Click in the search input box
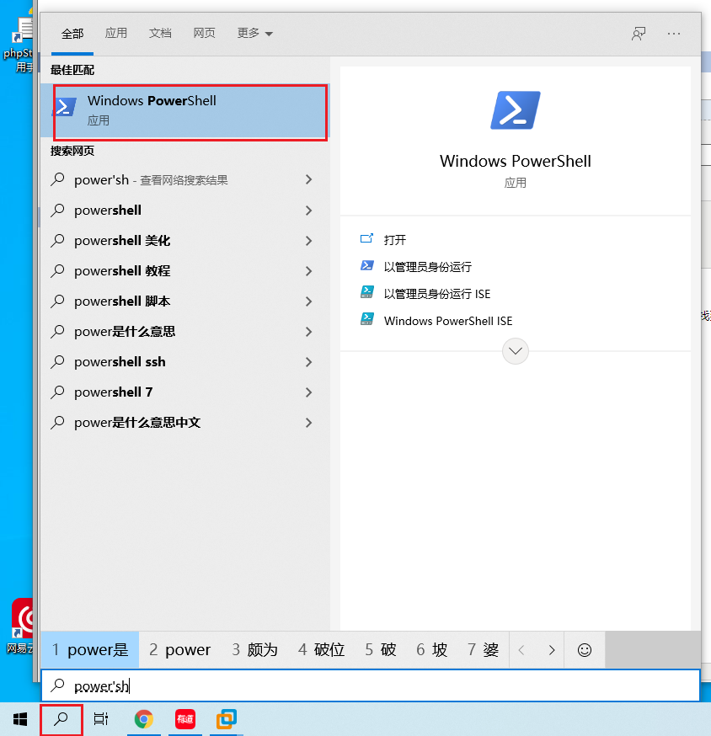Screen dimensions: 711x736 click(371, 685)
